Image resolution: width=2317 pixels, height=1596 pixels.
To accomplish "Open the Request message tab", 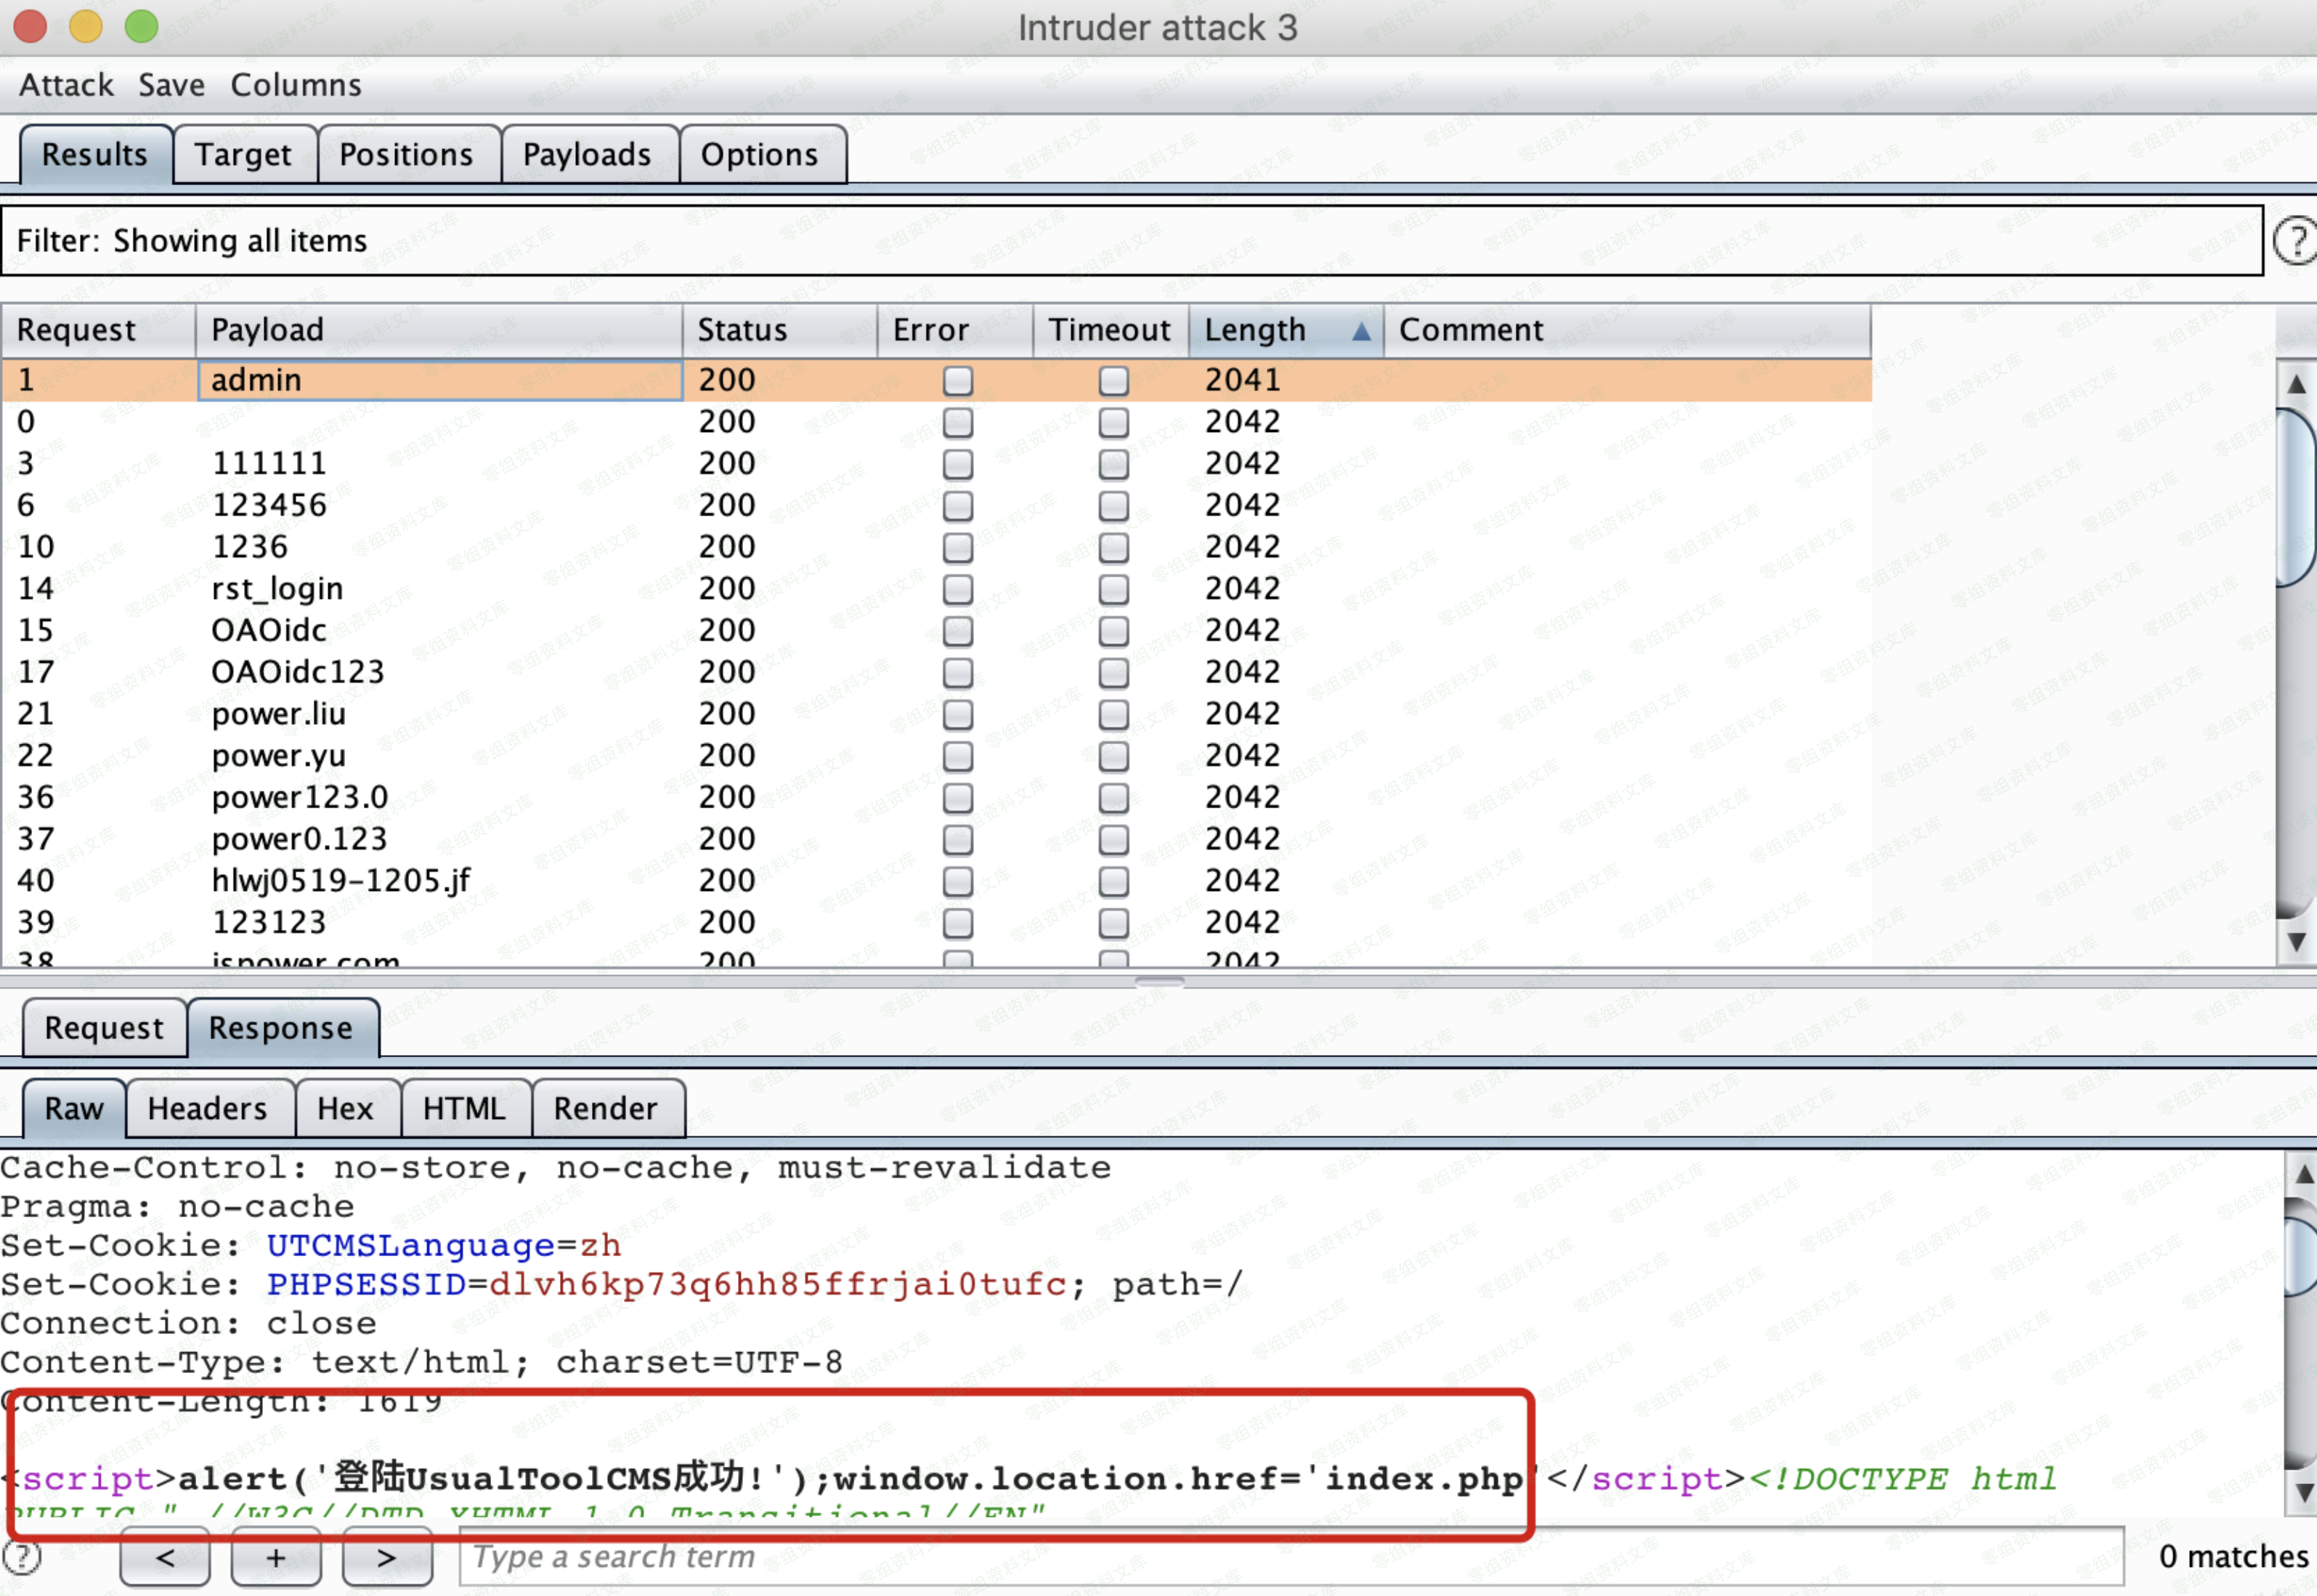I will [x=104, y=1028].
